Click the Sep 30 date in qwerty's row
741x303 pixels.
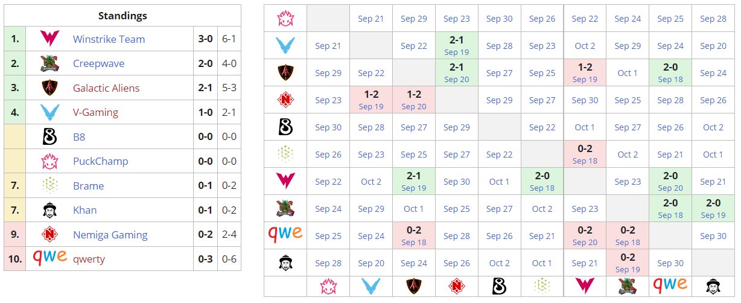[x=713, y=236]
